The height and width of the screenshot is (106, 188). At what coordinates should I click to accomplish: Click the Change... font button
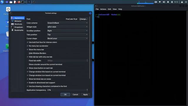coord(83,19)
